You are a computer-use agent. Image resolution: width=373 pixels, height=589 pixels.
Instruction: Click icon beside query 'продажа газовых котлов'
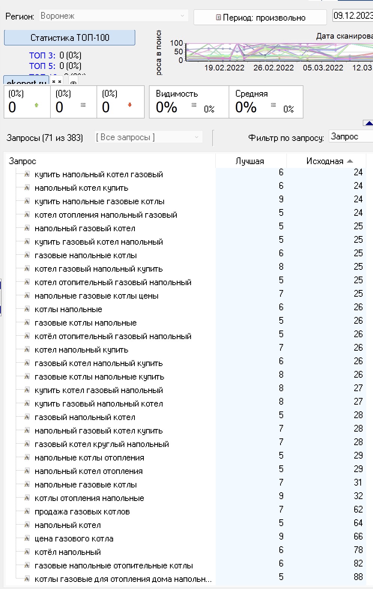pos(27,511)
